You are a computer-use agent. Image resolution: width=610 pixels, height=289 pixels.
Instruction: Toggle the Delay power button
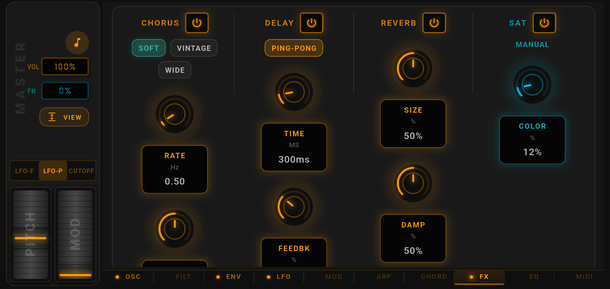click(311, 23)
